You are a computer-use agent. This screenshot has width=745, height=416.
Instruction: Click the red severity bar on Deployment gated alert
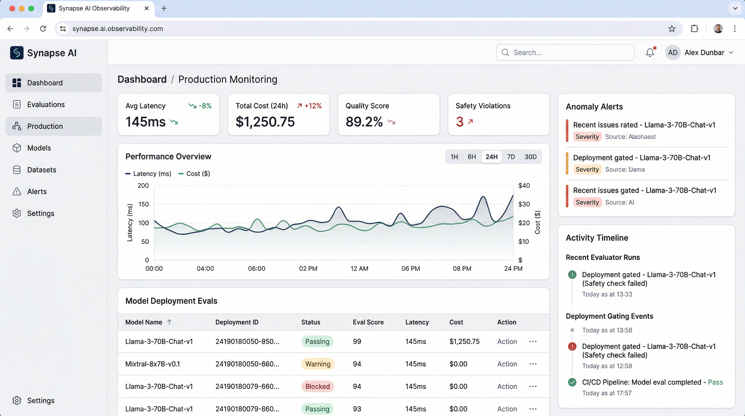pos(567,163)
